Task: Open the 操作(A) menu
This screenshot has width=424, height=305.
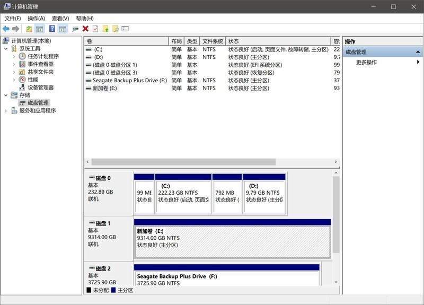Action: click(36, 19)
